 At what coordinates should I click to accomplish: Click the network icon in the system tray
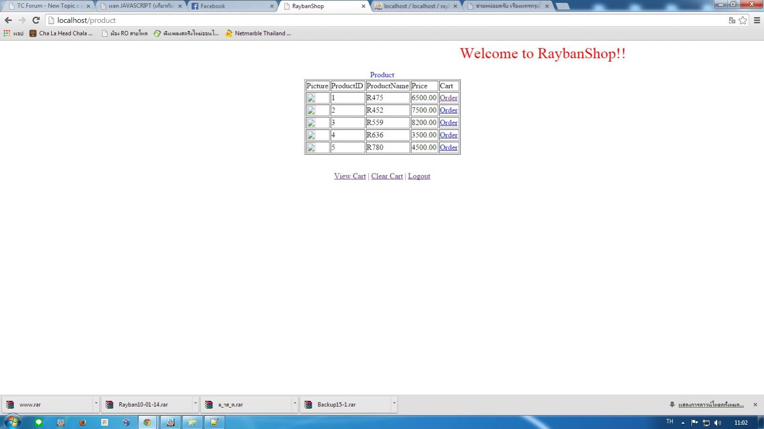(706, 423)
